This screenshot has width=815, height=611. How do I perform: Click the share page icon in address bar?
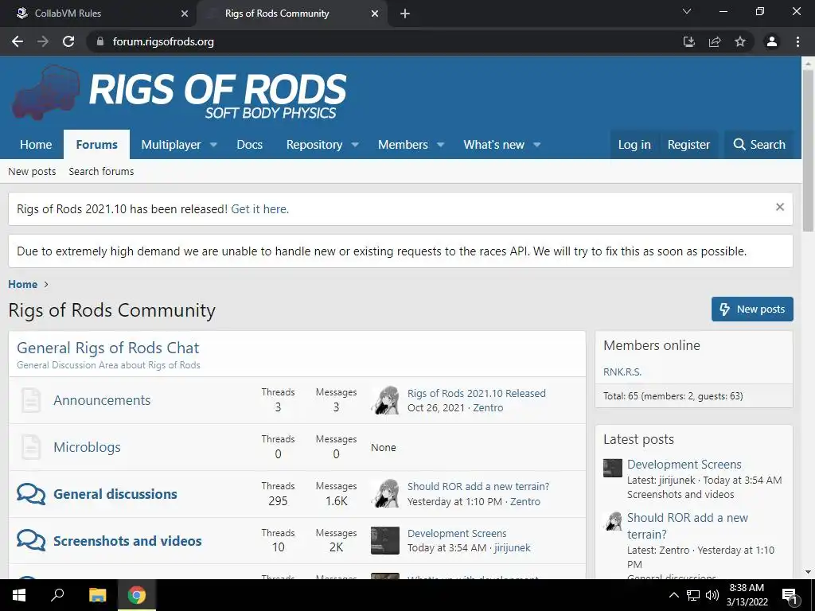pyautogui.click(x=715, y=41)
